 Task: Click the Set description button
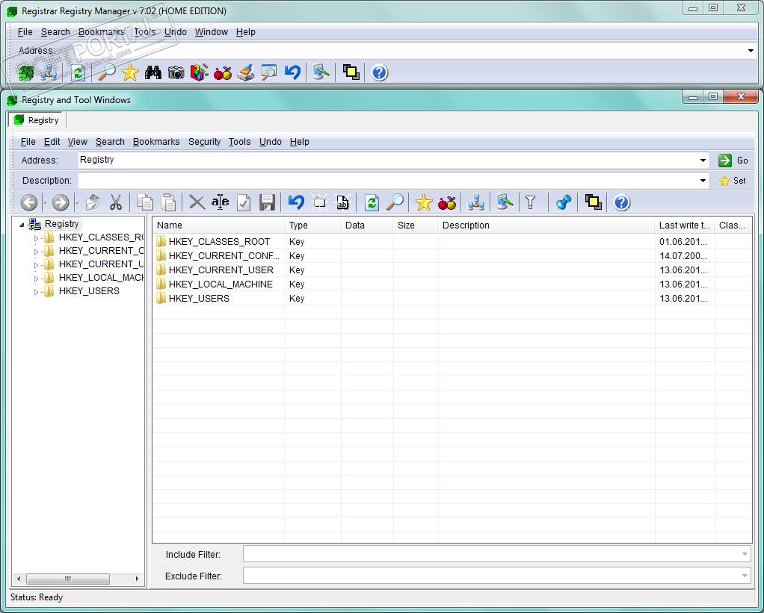(x=733, y=181)
